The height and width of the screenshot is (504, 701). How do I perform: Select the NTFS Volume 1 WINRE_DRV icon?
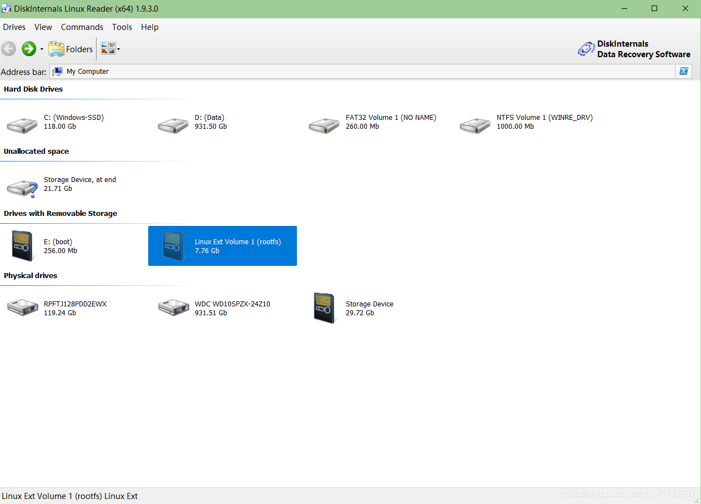475,124
